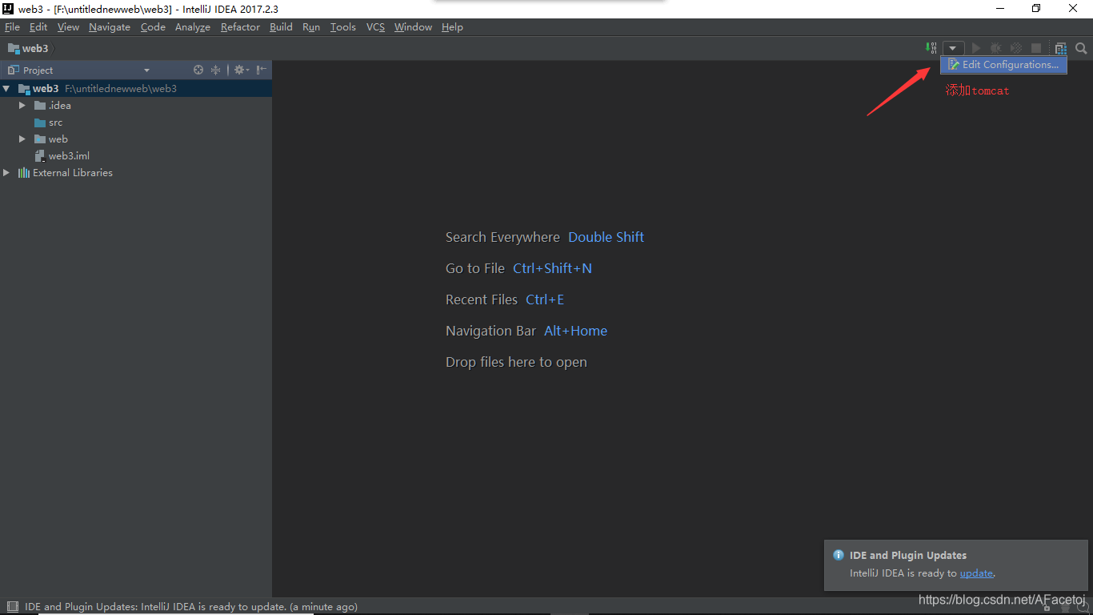Open the run configuration dropdown

point(953,49)
